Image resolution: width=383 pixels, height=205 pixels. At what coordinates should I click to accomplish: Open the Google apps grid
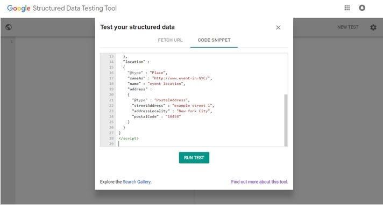tap(347, 8)
